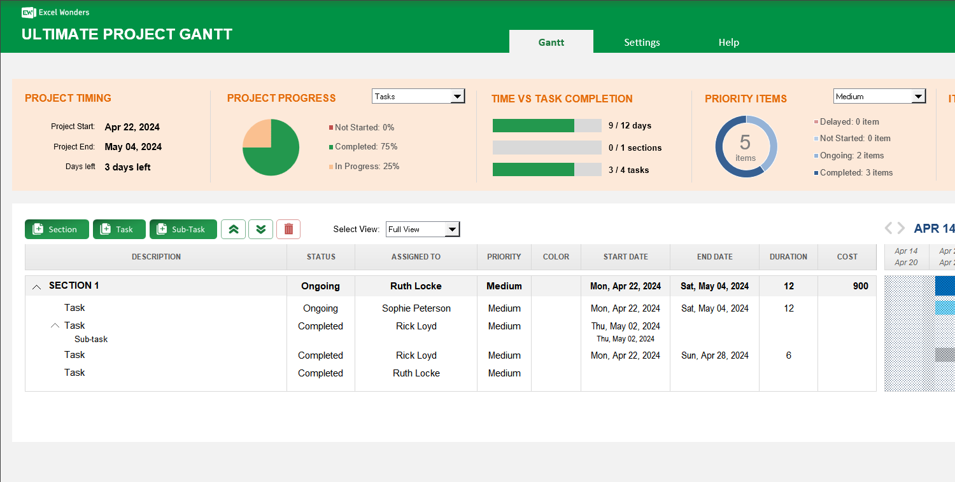Click the right arrow to shift timeline forward
955x482 pixels.
(901, 228)
